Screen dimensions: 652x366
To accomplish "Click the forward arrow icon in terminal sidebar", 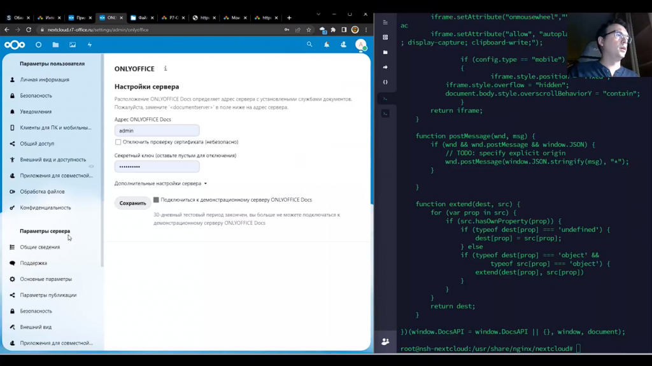I will 385,67.
